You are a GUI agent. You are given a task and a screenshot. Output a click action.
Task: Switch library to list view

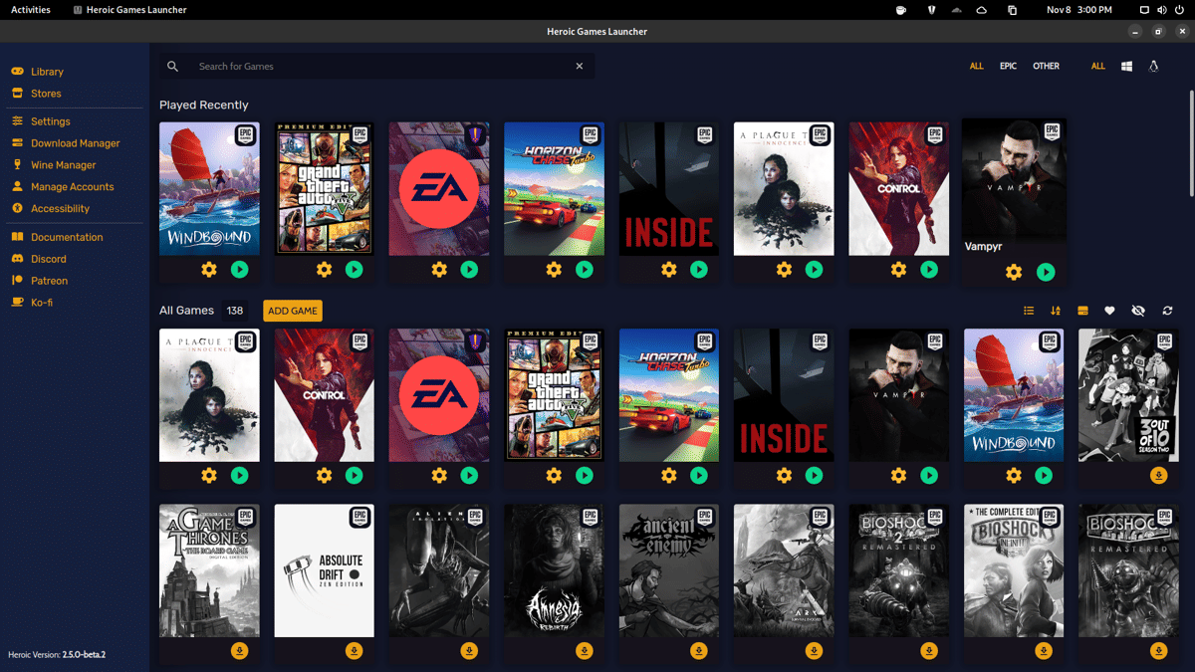tap(1029, 311)
